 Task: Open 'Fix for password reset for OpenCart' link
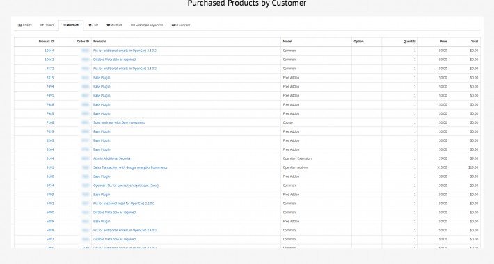point(124,204)
